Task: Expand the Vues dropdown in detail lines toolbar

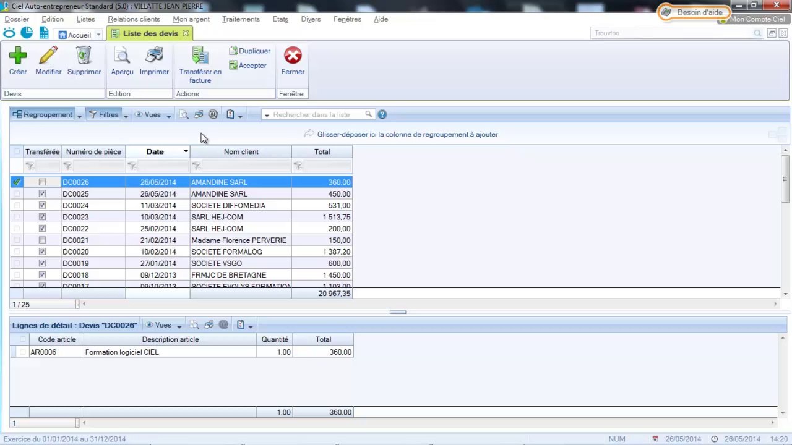Action: tap(179, 326)
